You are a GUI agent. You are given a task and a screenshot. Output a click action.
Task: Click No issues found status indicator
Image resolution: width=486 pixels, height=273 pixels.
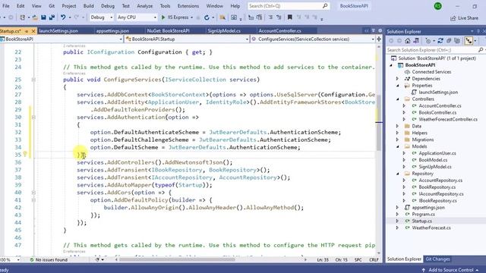click(49, 259)
